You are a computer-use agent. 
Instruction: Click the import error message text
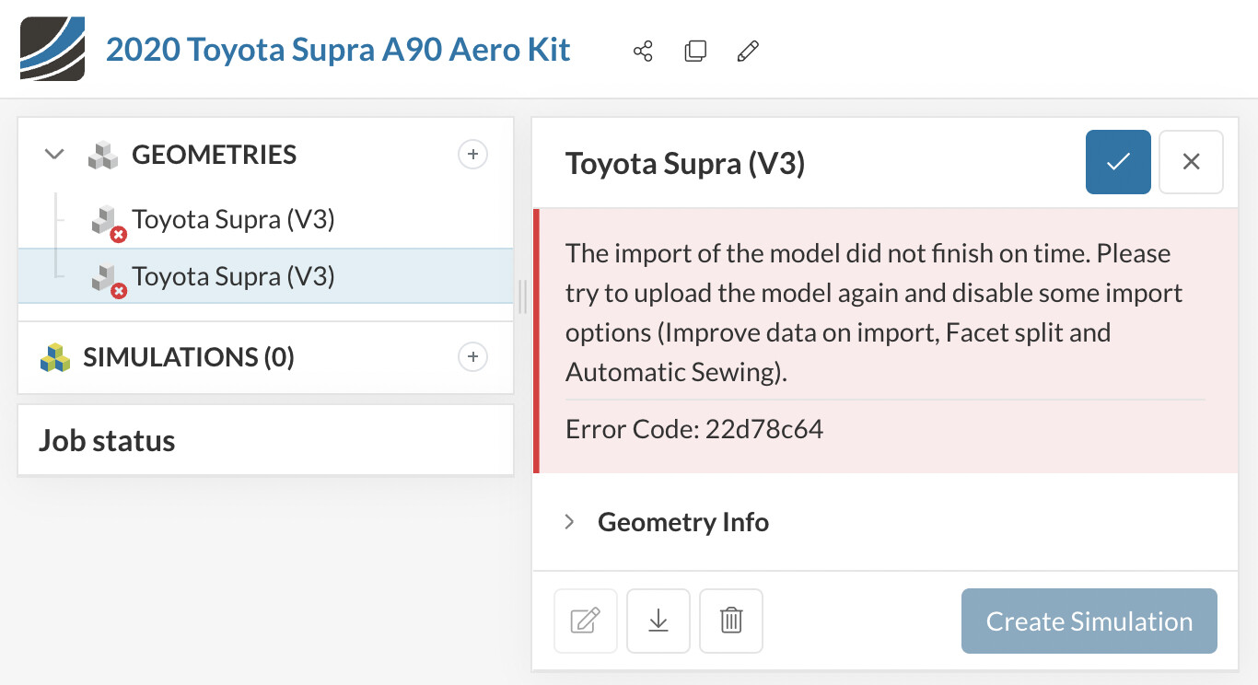874,312
